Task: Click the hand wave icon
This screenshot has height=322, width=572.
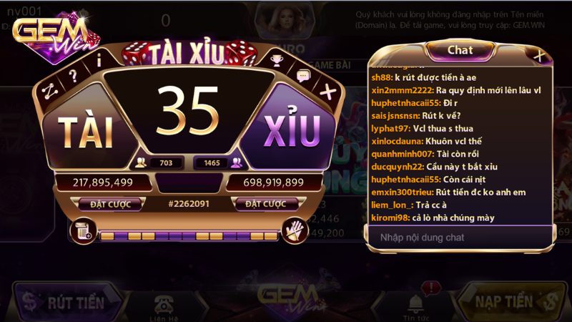Action: pos(295,230)
